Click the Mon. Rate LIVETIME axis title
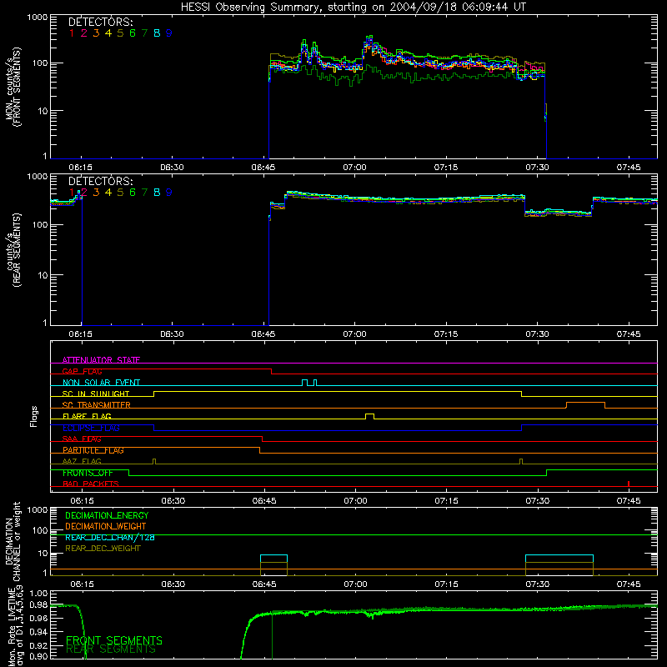Screen dimensions: 667x667 click(15, 627)
